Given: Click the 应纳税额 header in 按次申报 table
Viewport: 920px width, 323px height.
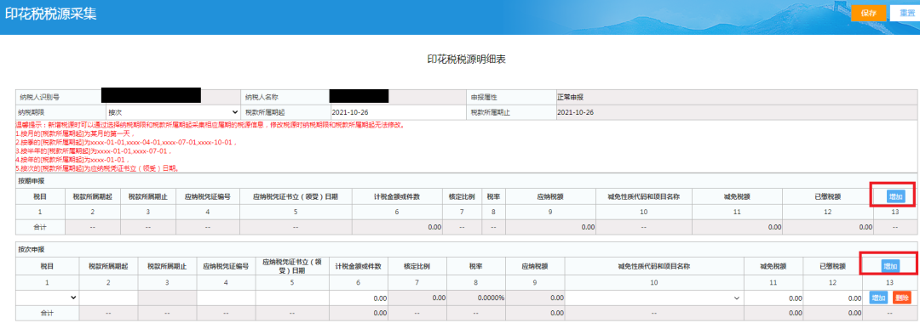Looking at the screenshot, I should 535,266.
